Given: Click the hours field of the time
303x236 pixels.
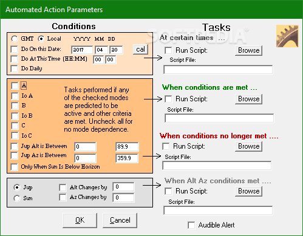Looking at the screenshot, I should (98, 59).
